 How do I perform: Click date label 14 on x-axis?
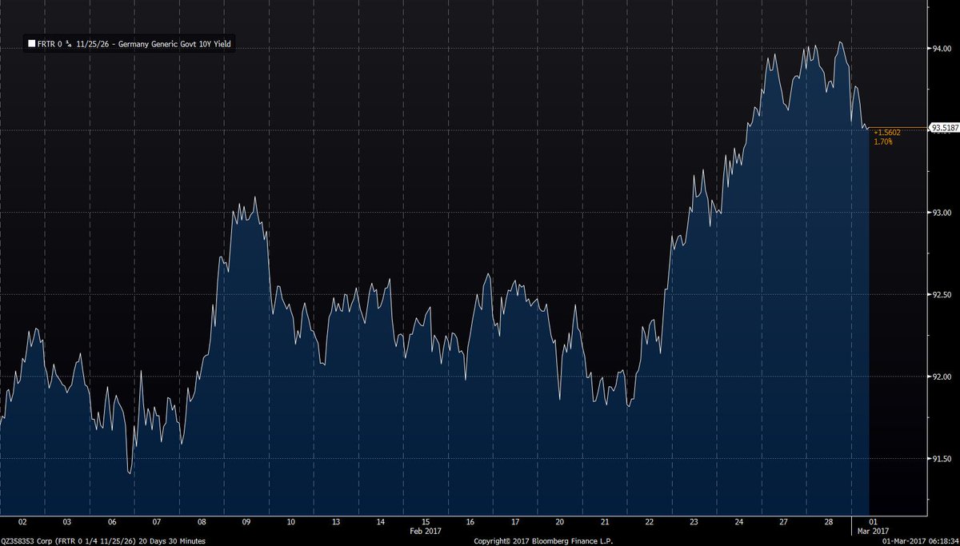(381, 521)
